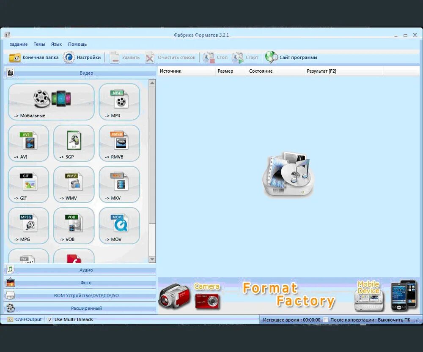Click the window title Фабрика Форматов 3.2.1

click(x=201, y=35)
